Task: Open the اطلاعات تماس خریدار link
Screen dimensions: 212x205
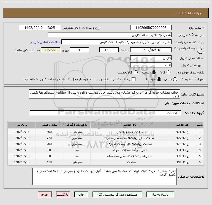Action: [x=45, y=42]
